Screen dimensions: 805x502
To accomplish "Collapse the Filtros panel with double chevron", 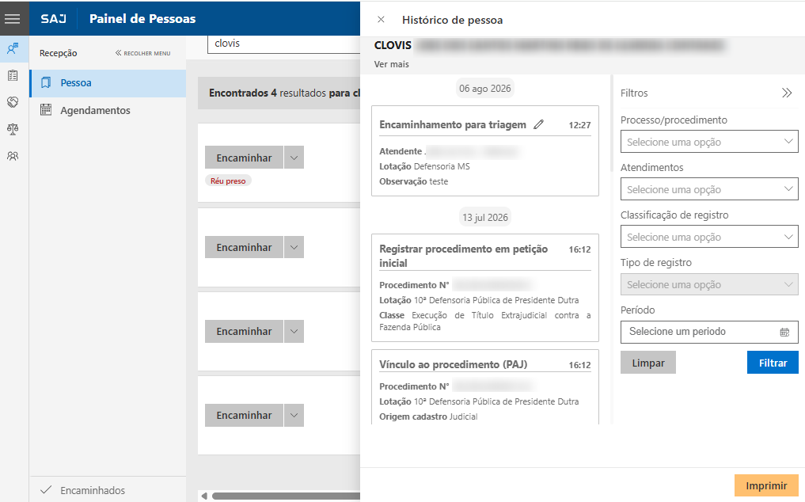I will pos(787,93).
